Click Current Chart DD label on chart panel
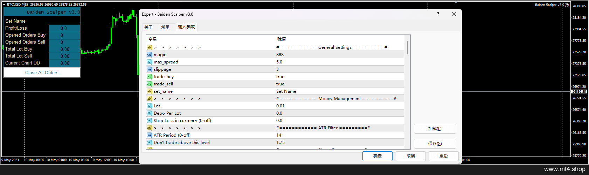 pyautogui.click(x=23, y=63)
